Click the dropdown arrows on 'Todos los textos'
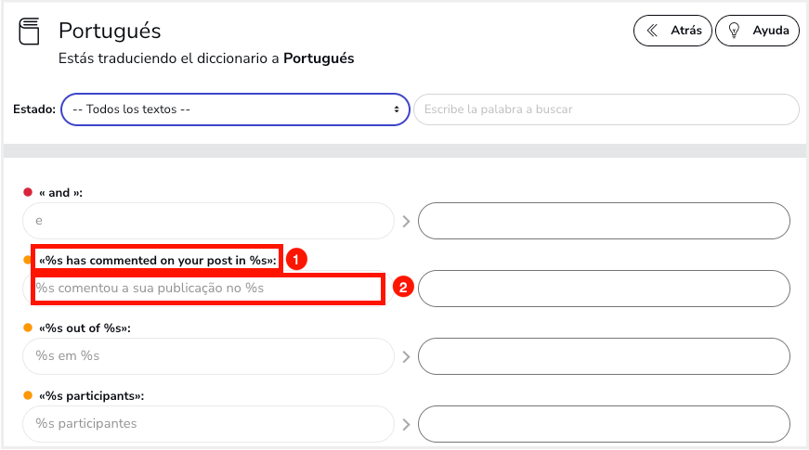The height and width of the screenshot is (450, 809). pyautogui.click(x=397, y=109)
